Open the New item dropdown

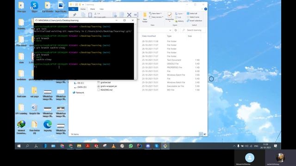click(155, 13)
